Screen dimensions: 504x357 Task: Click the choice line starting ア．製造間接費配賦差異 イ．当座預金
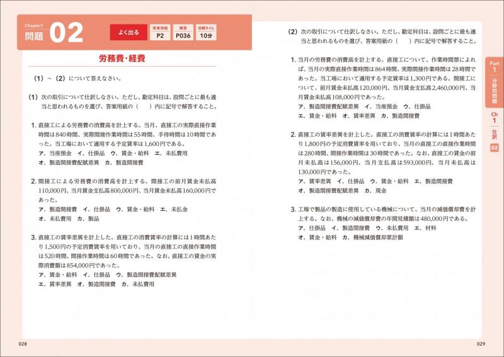pyautogui.click(x=364, y=106)
